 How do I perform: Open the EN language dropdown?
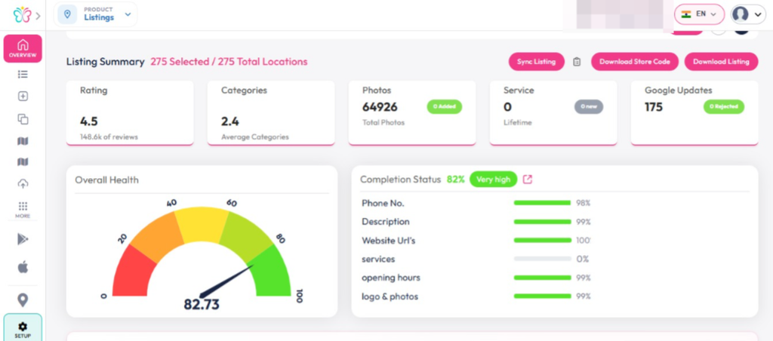[x=699, y=14]
